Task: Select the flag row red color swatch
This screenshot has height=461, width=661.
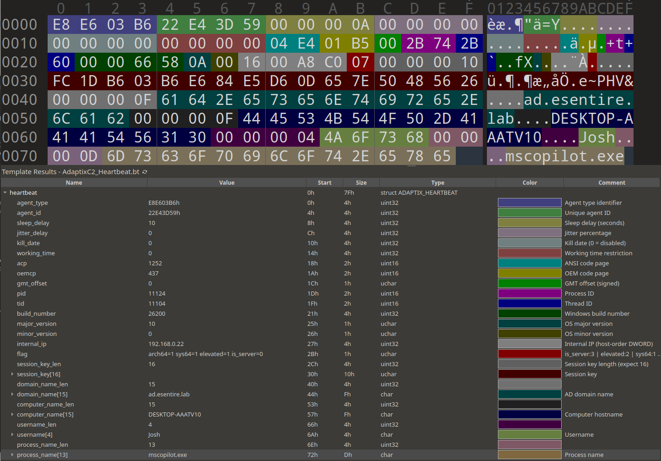Action: 530,354
